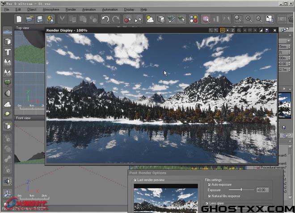Add a tree with the plant icon
Viewport: 295px width, 213px height.
tap(8, 82)
